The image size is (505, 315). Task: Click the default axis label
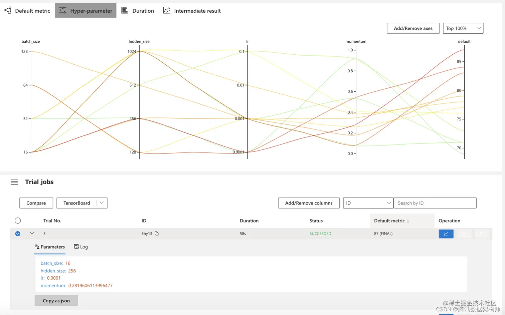point(464,41)
